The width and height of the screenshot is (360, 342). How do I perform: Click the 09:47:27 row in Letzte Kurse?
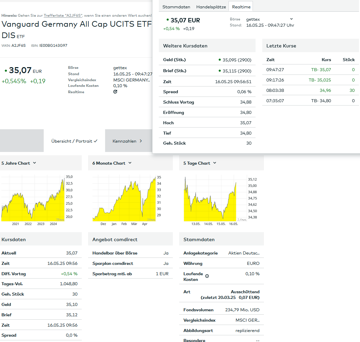(310, 70)
